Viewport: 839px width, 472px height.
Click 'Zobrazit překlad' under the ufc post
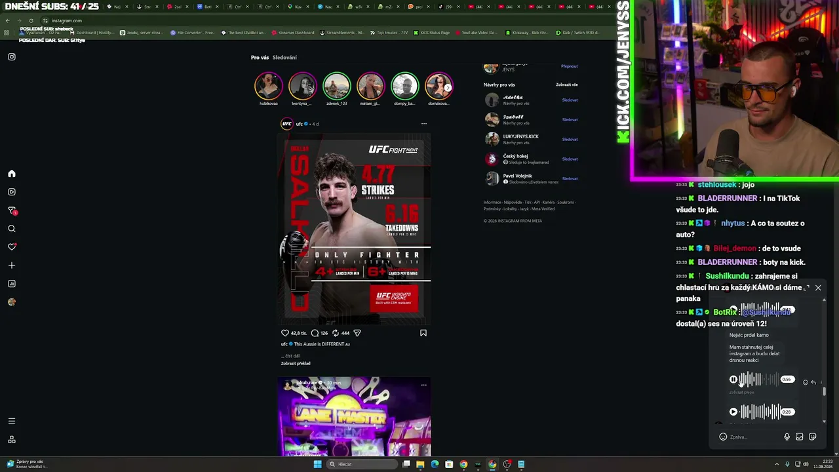coord(296,363)
